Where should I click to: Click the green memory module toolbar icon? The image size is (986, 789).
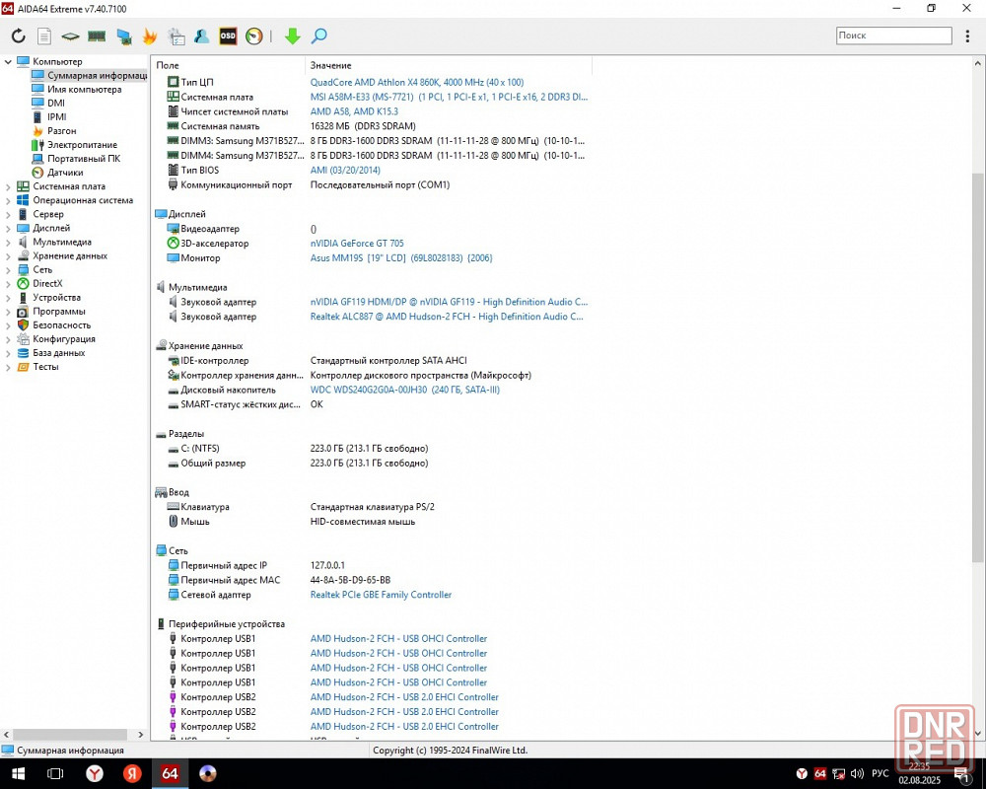point(97,36)
